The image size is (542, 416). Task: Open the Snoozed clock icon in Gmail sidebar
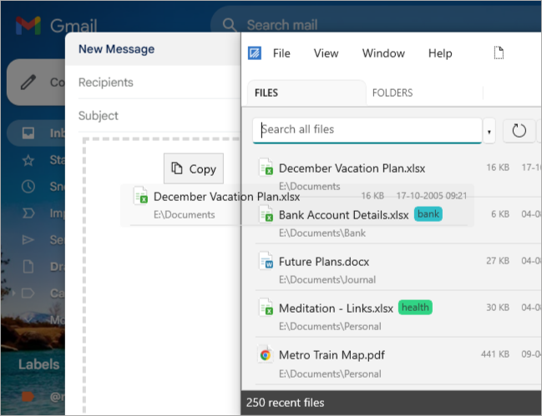(28, 186)
